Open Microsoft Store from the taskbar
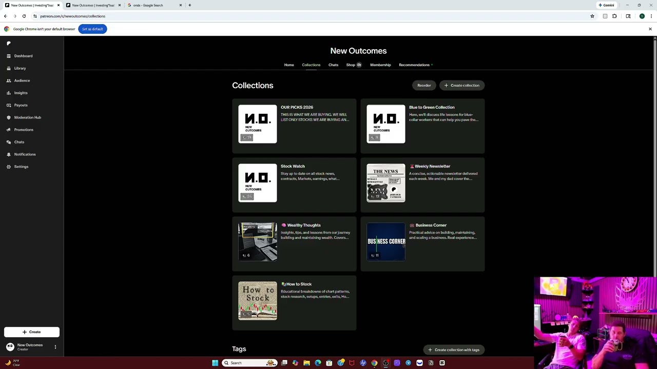 (x=329, y=363)
